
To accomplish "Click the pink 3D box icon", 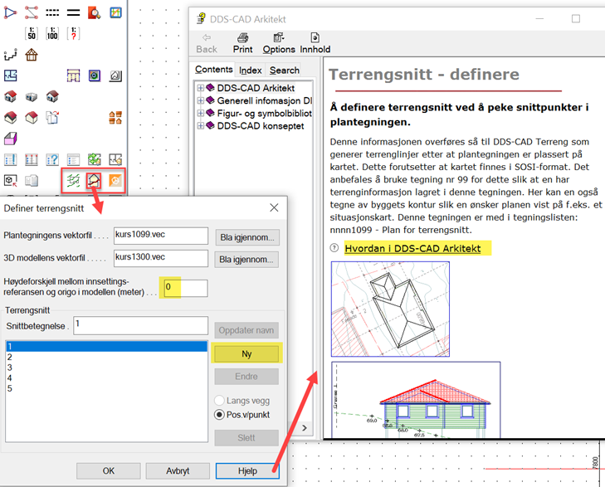I will point(10,138).
